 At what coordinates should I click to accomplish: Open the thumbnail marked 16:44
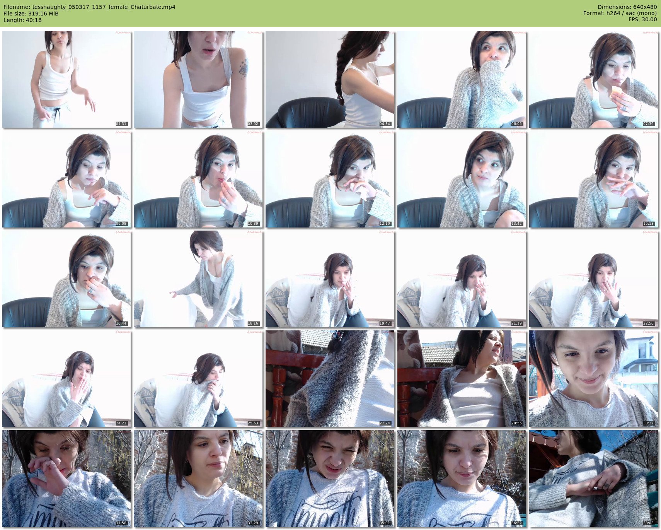[66, 279]
